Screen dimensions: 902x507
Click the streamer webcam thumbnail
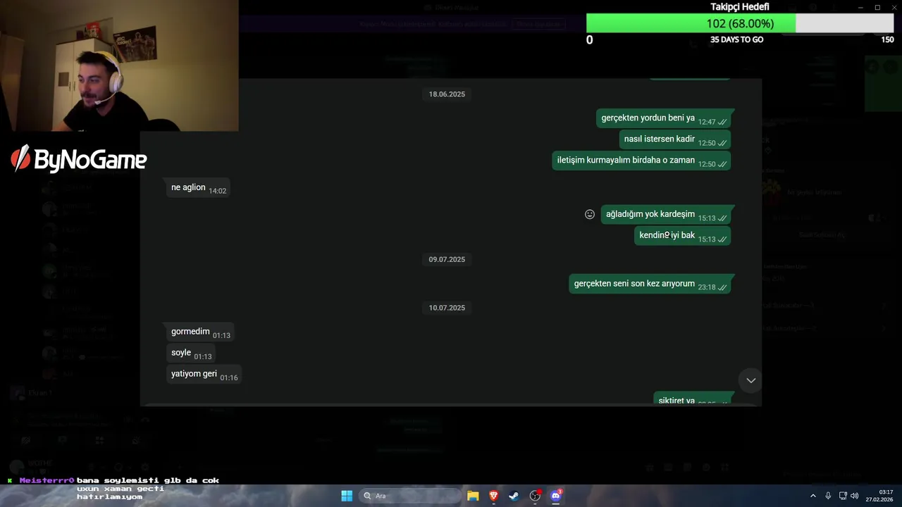pyautogui.click(x=119, y=65)
